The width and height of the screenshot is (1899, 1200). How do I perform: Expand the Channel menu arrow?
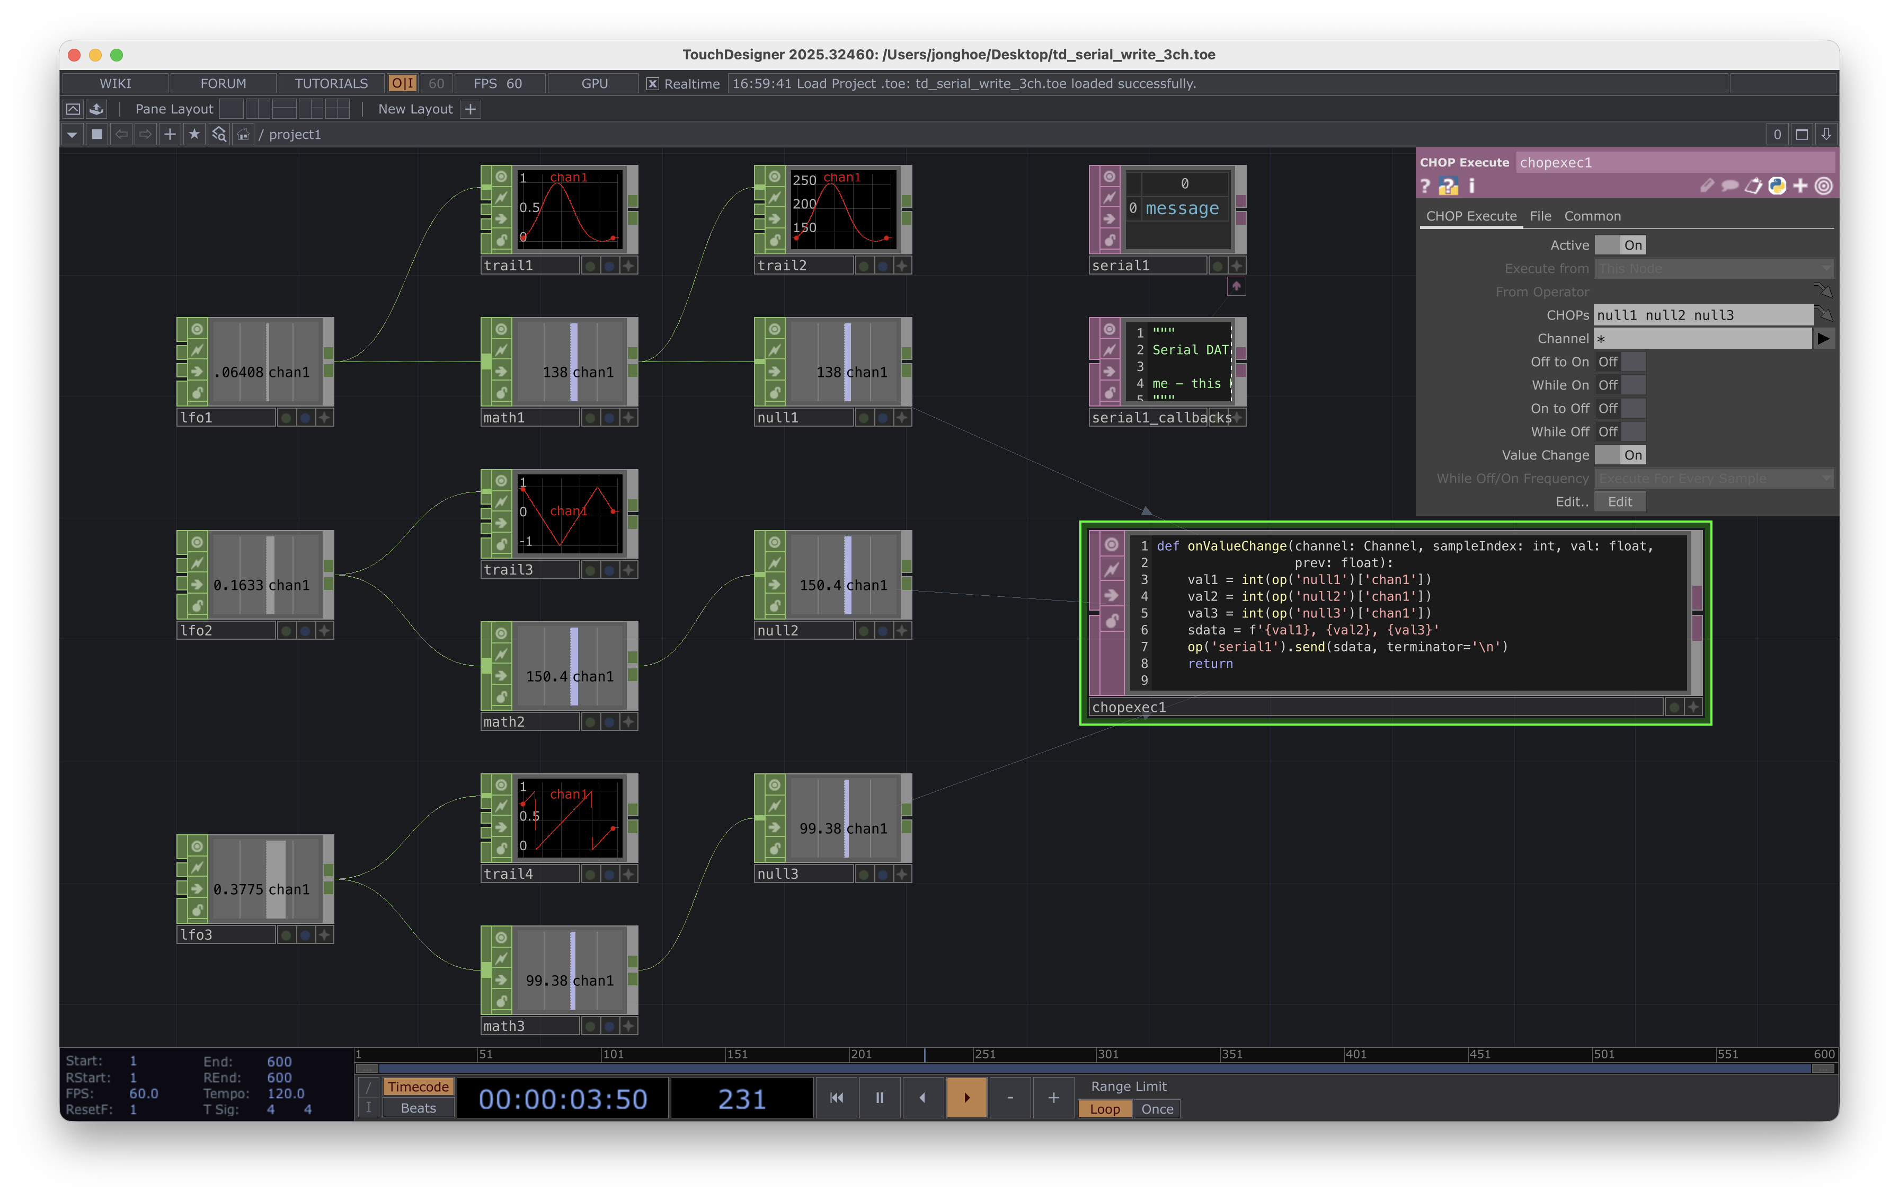coord(1823,339)
